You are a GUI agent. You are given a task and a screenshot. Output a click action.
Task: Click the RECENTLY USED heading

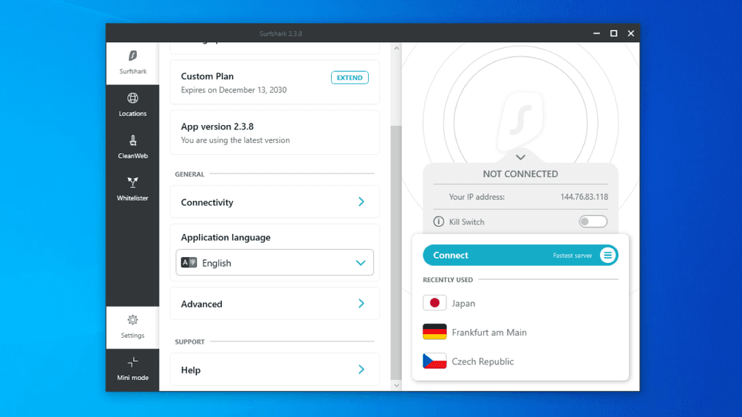[447, 280]
